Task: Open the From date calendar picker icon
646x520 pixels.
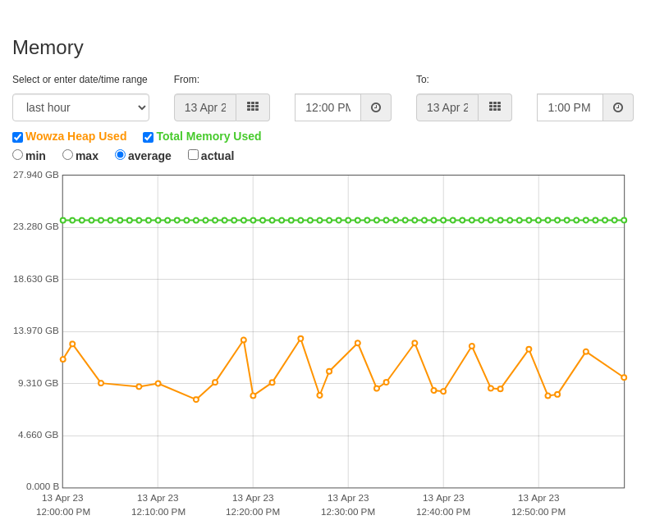Action: (253, 107)
